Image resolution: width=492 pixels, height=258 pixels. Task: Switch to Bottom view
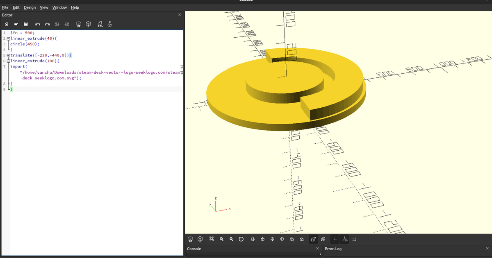point(272,239)
